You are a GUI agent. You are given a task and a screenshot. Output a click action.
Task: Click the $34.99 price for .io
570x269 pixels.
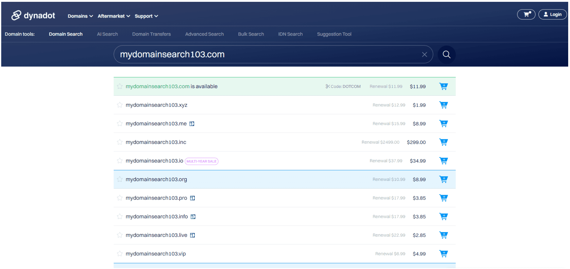418,161
